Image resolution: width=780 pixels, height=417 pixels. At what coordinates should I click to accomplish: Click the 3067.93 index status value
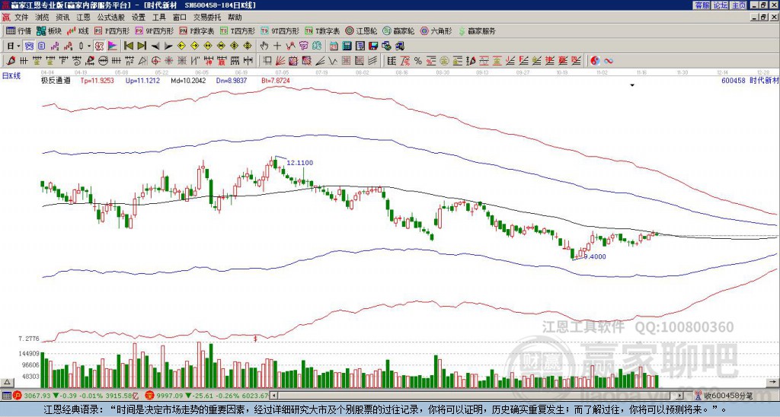pos(37,396)
